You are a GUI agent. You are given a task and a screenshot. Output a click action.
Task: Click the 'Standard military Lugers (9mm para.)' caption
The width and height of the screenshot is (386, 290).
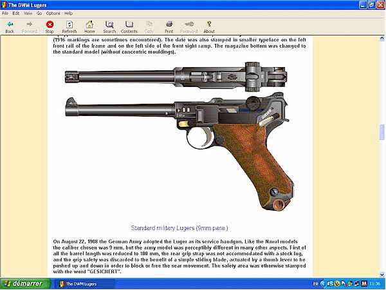click(x=179, y=228)
